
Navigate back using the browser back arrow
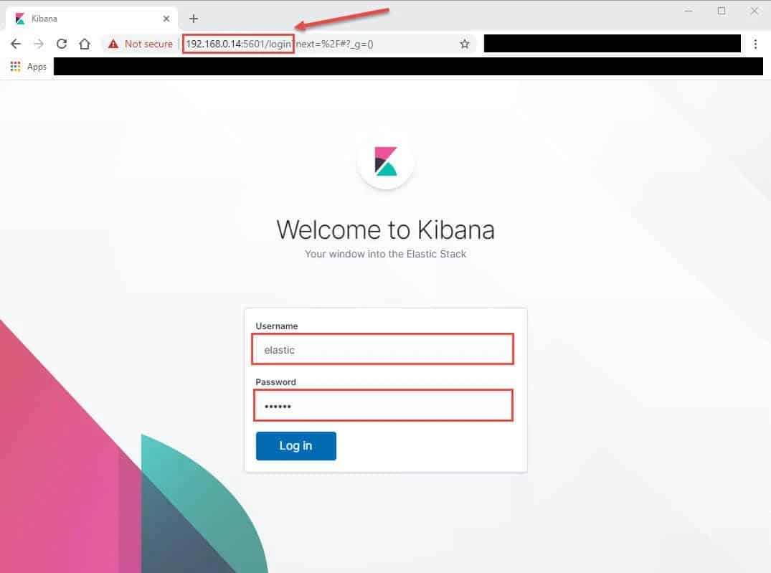click(16, 44)
